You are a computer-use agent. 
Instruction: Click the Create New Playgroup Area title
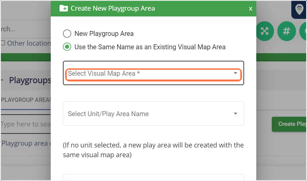[113, 8]
